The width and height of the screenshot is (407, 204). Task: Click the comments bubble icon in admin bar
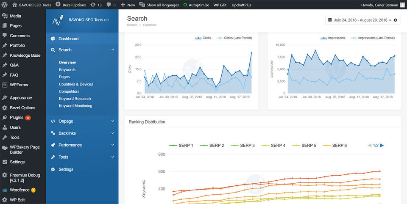click(109, 5)
